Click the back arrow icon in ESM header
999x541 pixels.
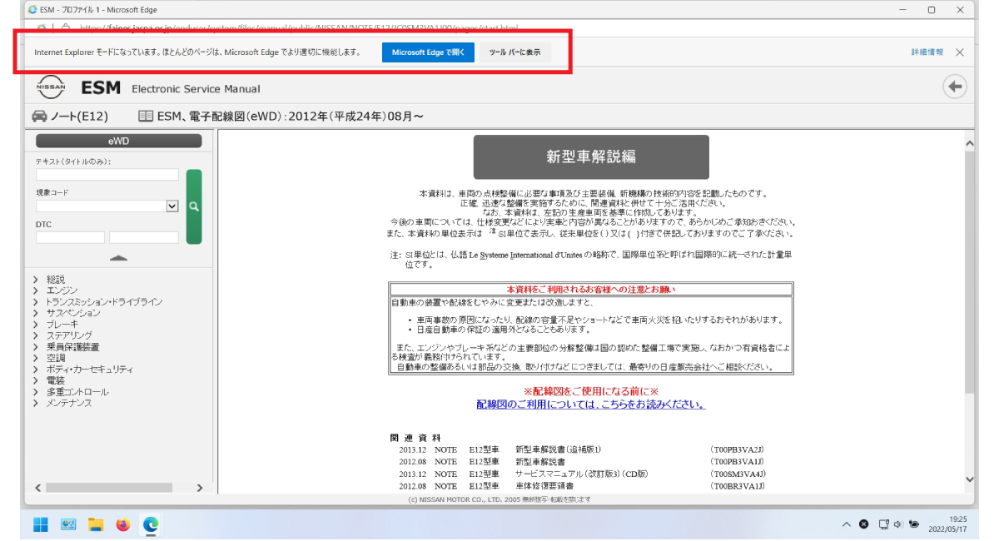pyautogui.click(x=955, y=87)
